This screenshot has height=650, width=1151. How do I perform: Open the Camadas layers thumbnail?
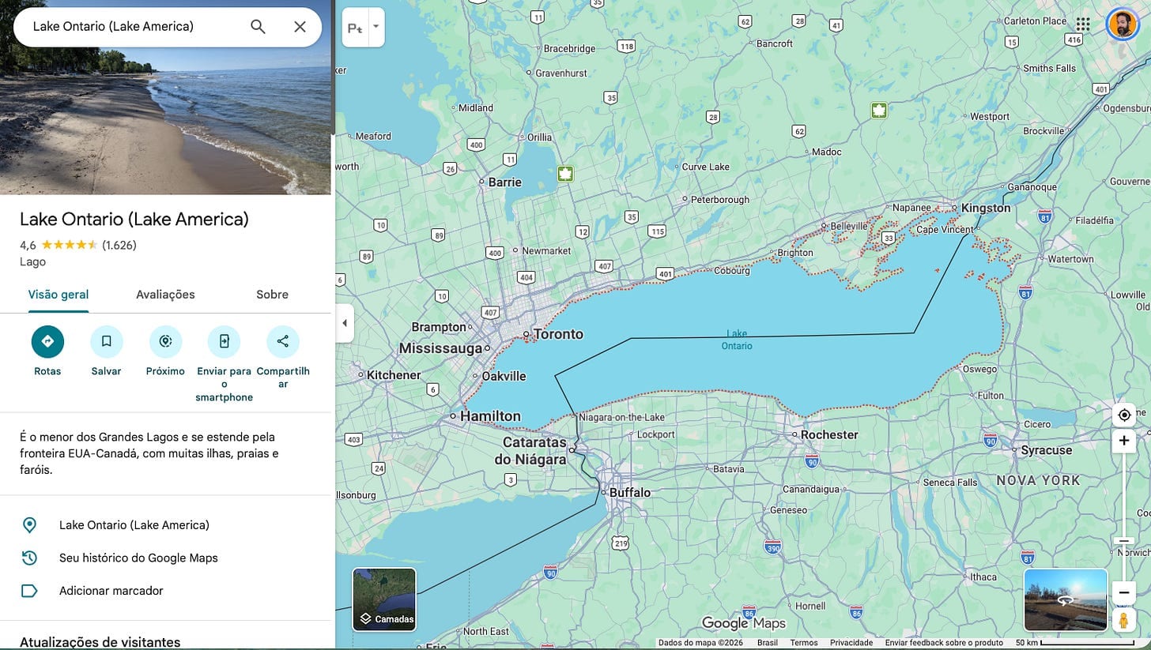coord(384,599)
